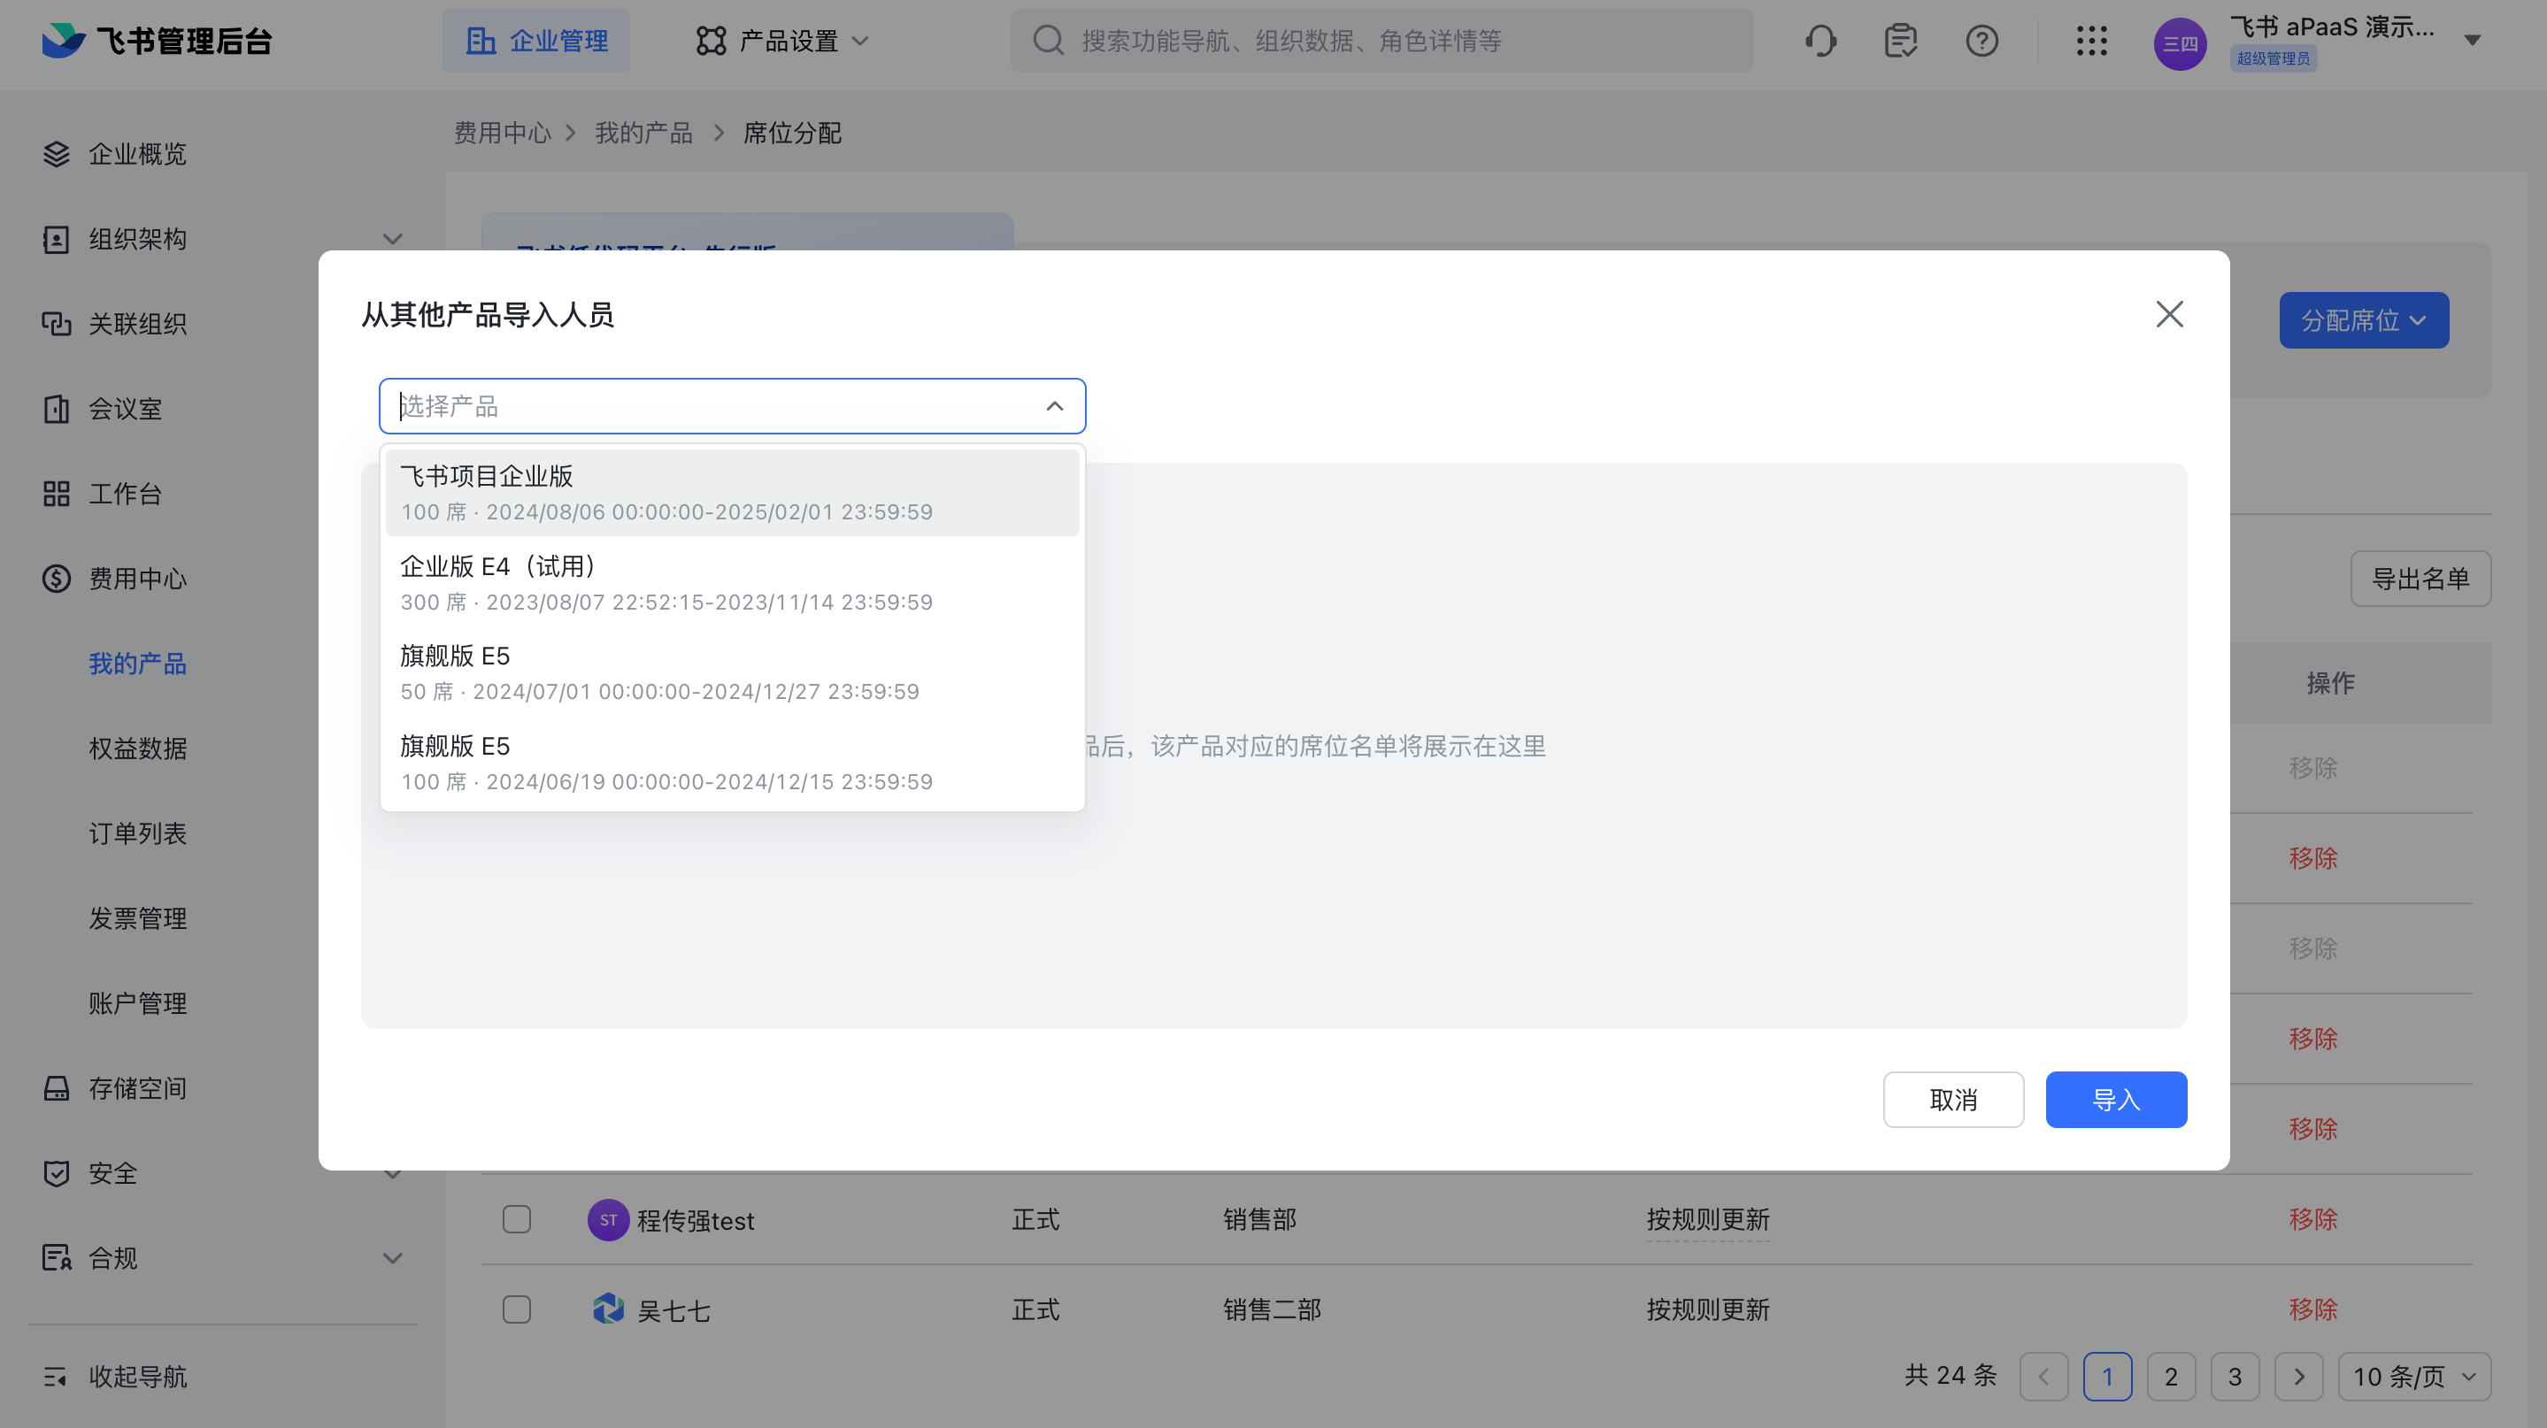Click the 按规则更新 text for 程传强test
2547x1428 pixels.
point(1707,1219)
